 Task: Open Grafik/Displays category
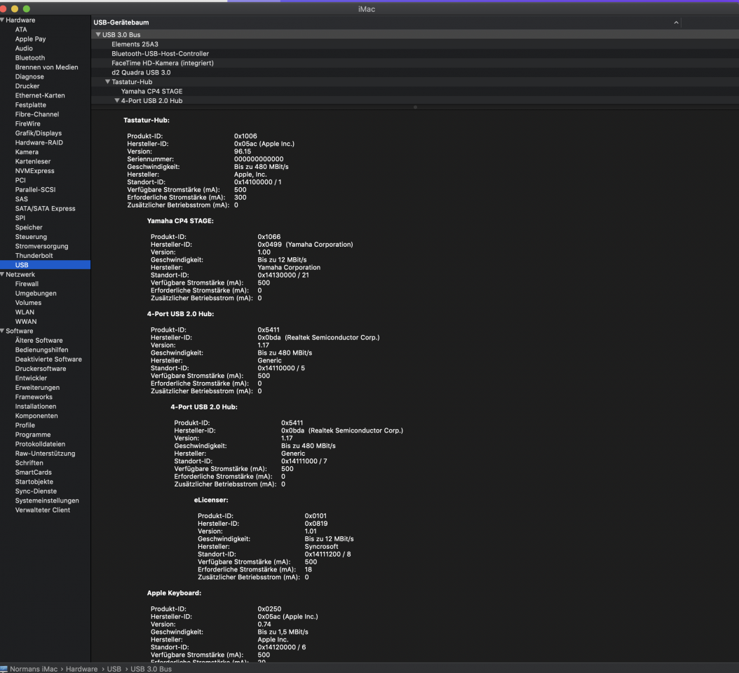38,133
